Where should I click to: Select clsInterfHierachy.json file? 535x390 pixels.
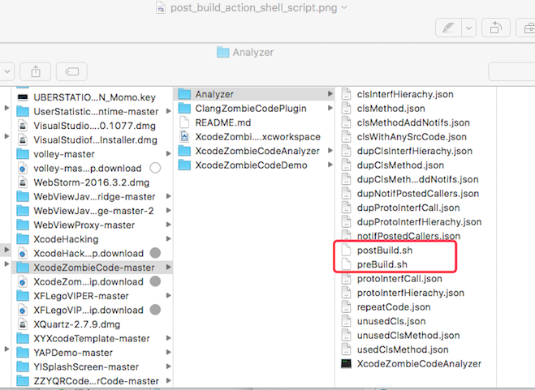point(405,94)
